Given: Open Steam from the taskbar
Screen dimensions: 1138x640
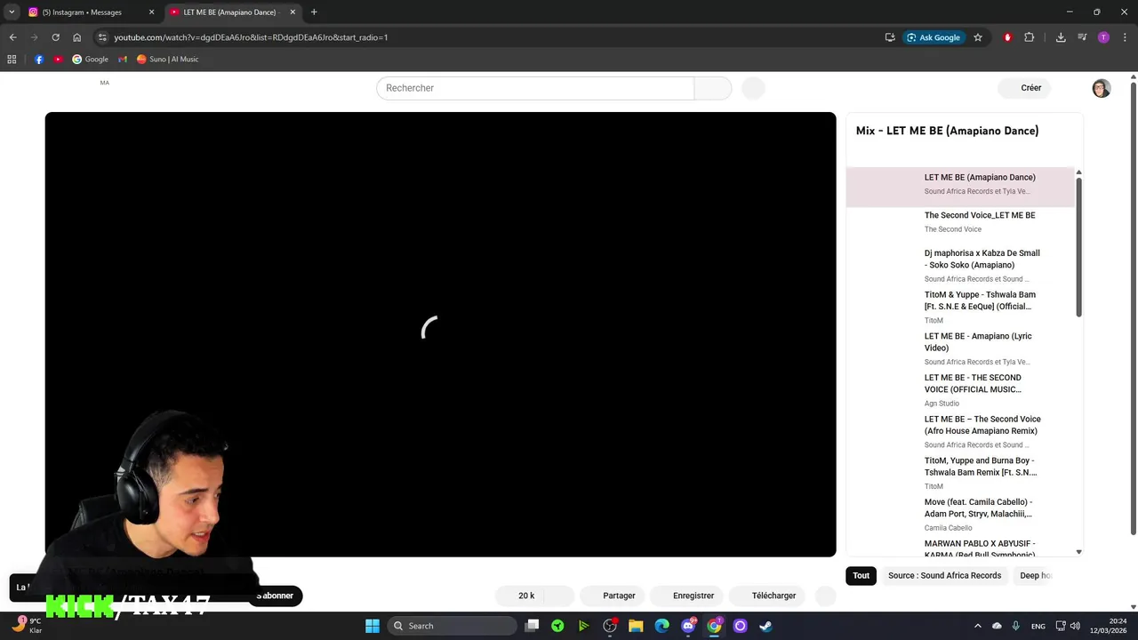Looking at the screenshot, I should coord(765,626).
